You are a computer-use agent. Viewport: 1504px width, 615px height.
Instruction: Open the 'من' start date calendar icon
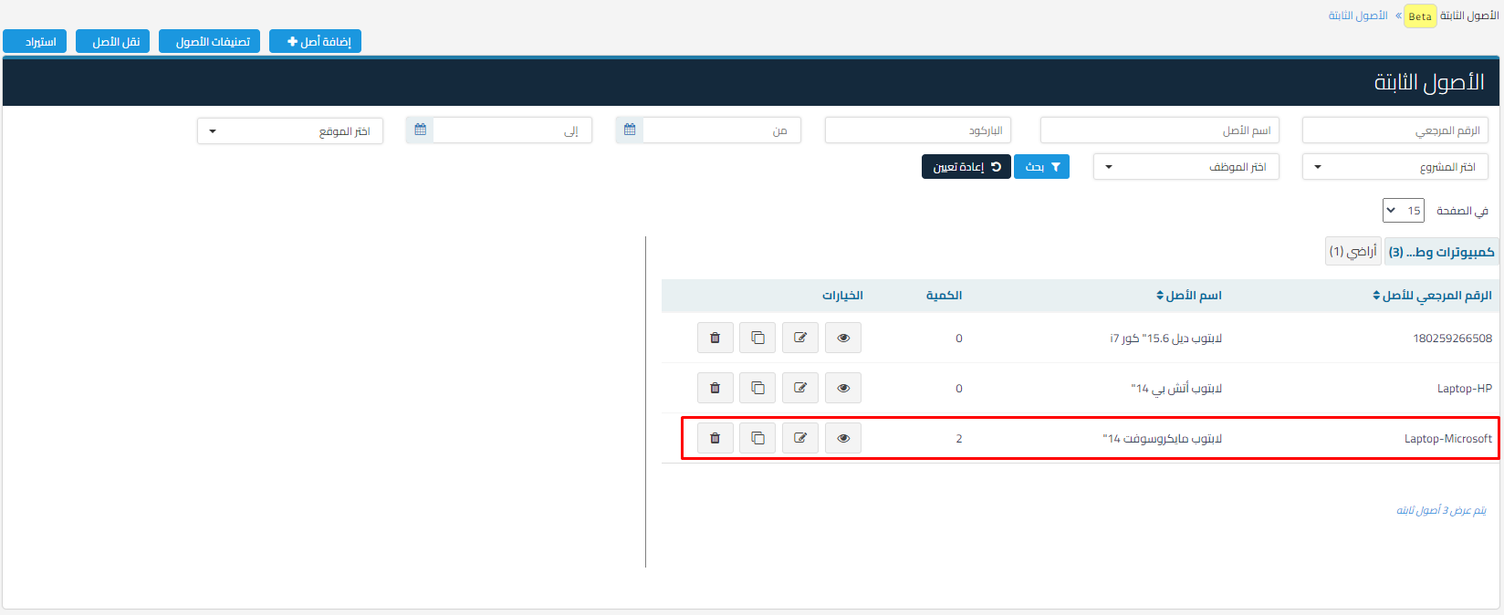click(630, 130)
